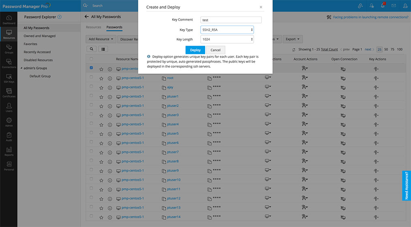
Task: Open the Reports sidebar section
Action: [x=9, y=151]
